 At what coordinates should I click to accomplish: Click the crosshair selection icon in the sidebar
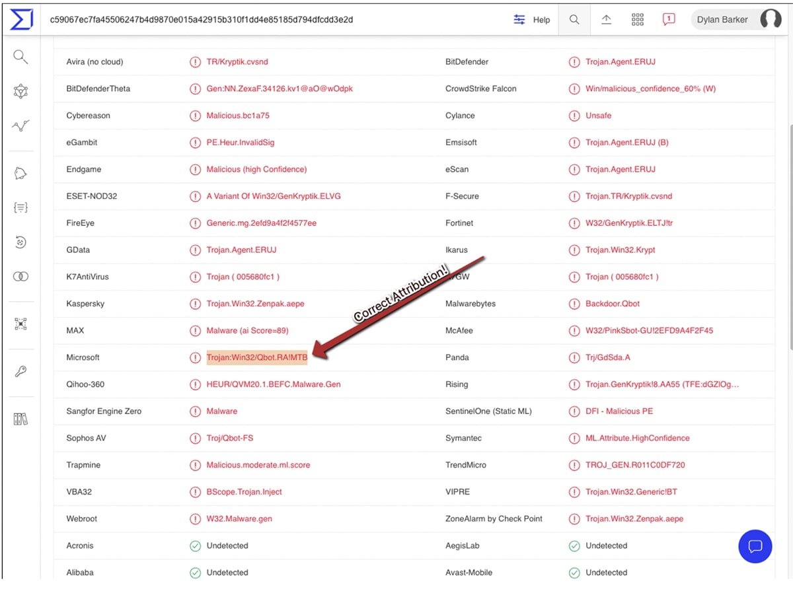tap(20, 325)
